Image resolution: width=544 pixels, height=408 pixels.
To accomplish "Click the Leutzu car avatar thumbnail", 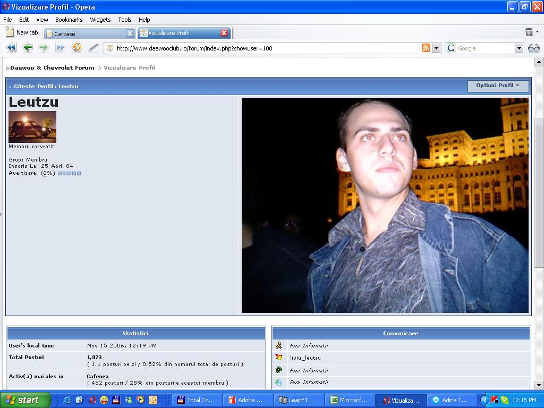I will pyautogui.click(x=32, y=126).
